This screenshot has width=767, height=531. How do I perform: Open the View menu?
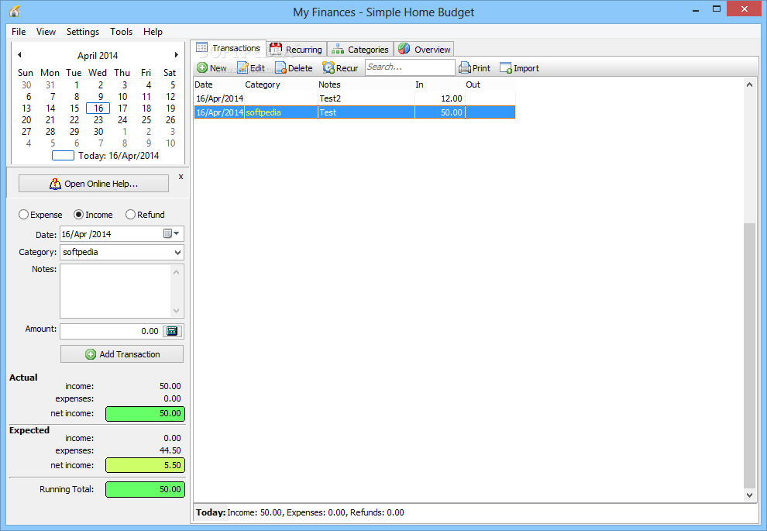point(46,31)
